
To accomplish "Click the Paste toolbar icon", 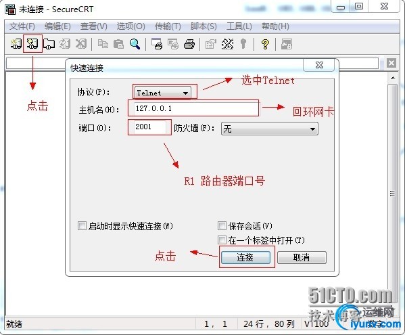I will point(118,44).
